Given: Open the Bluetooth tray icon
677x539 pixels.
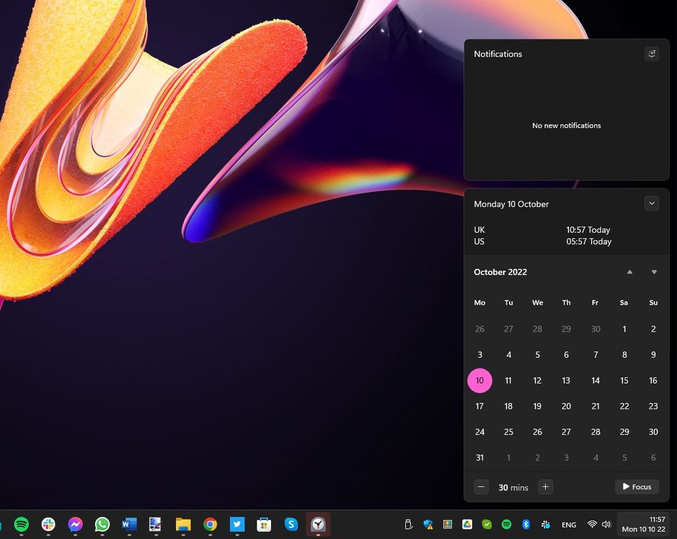Looking at the screenshot, I should tap(526, 524).
